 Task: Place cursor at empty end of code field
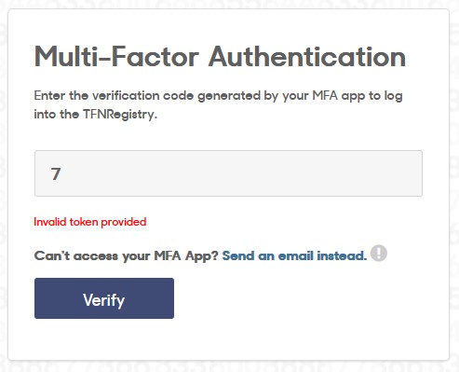pyautogui.click(x=242, y=173)
